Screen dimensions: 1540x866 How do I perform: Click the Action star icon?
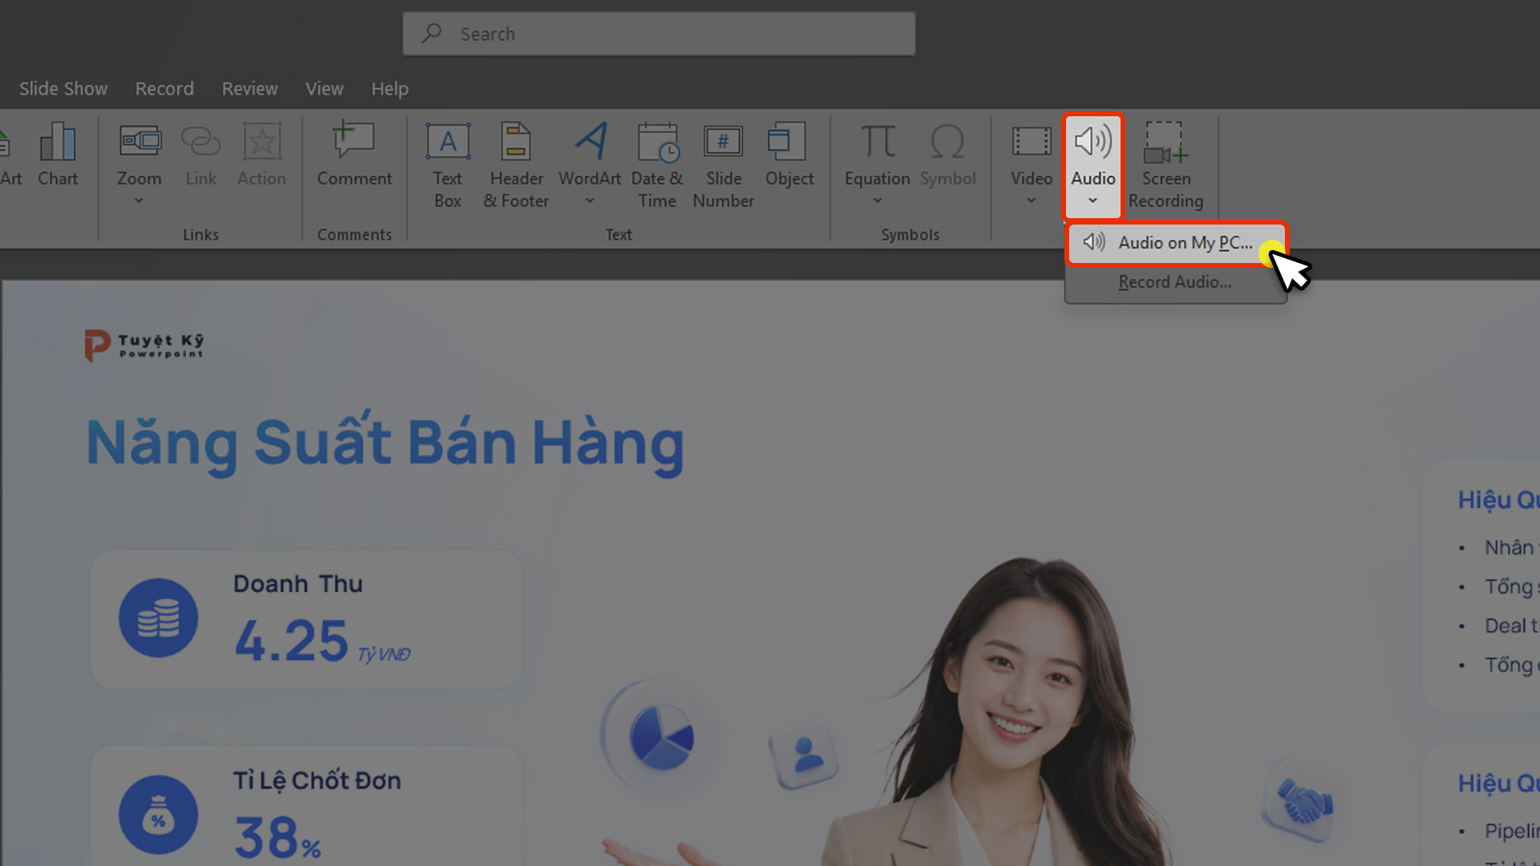point(261,143)
